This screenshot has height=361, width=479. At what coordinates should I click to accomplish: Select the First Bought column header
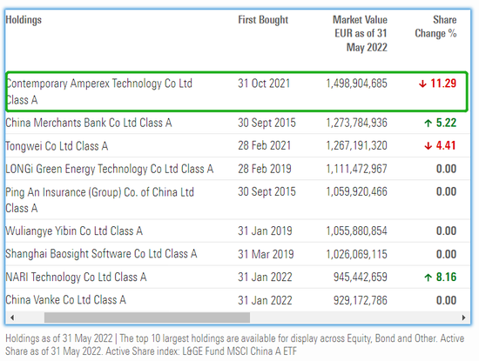tap(263, 20)
